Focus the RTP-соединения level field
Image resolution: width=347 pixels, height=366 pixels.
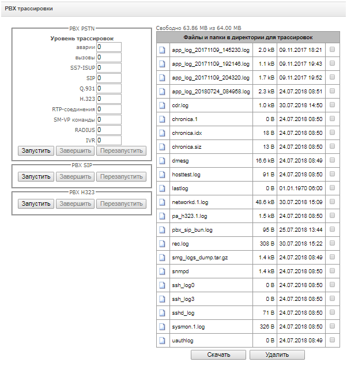(109, 110)
